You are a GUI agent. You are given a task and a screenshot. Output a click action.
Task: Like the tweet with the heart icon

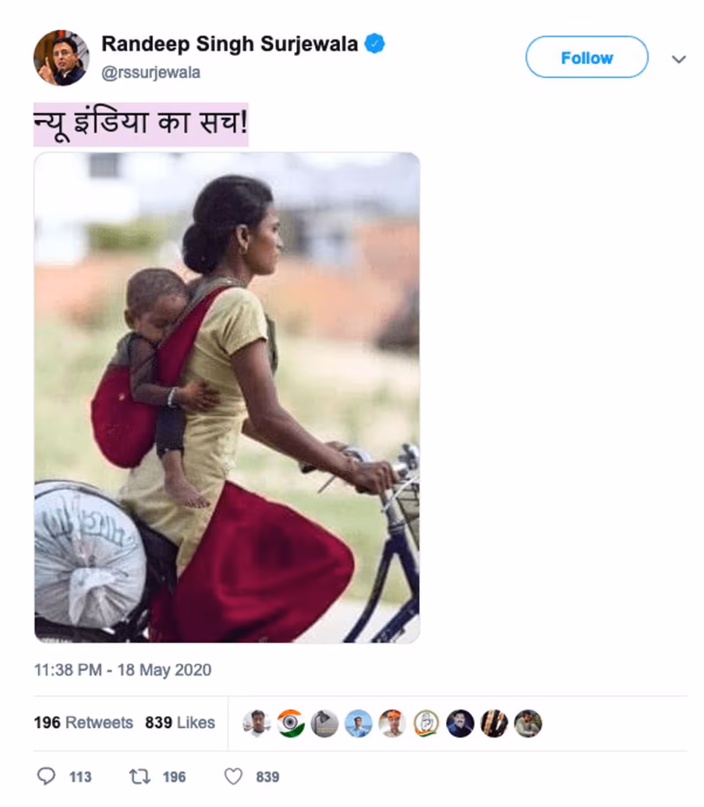coord(233,776)
